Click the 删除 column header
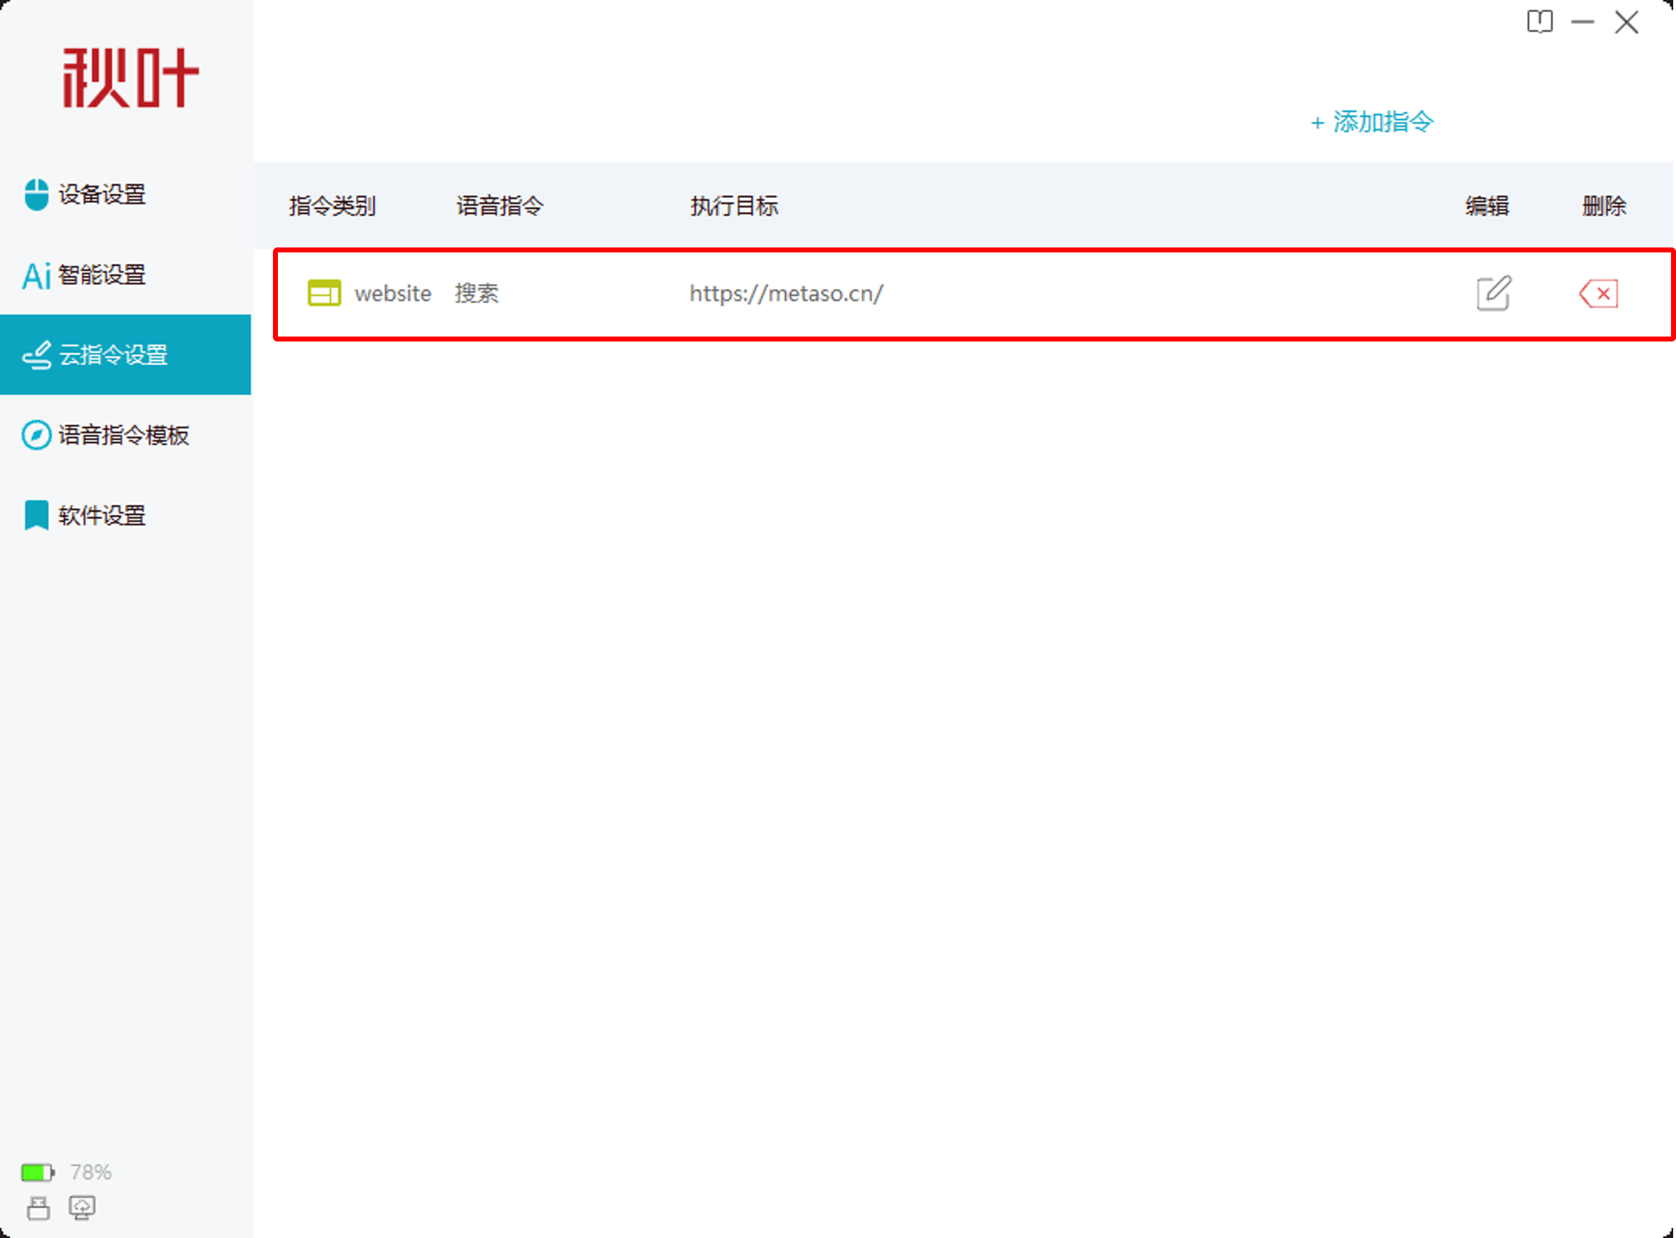 click(1604, 205)
